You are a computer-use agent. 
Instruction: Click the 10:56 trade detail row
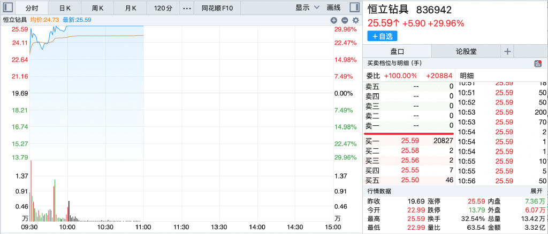coord(502,181)
